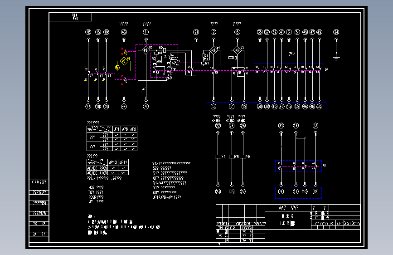
Task: Select terminal circle numbered 47
Action: tap(312, 32)
